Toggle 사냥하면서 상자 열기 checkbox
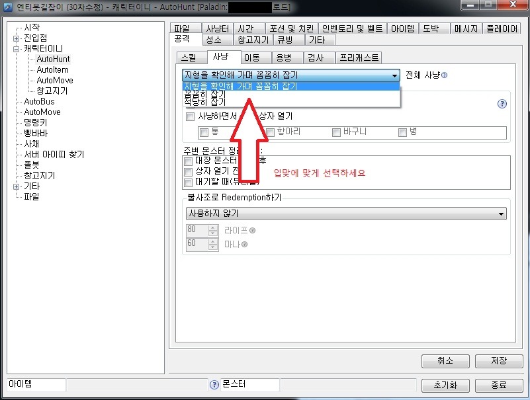Image resolution: width=530 pixels, height=400 pixels. point(191,117)
